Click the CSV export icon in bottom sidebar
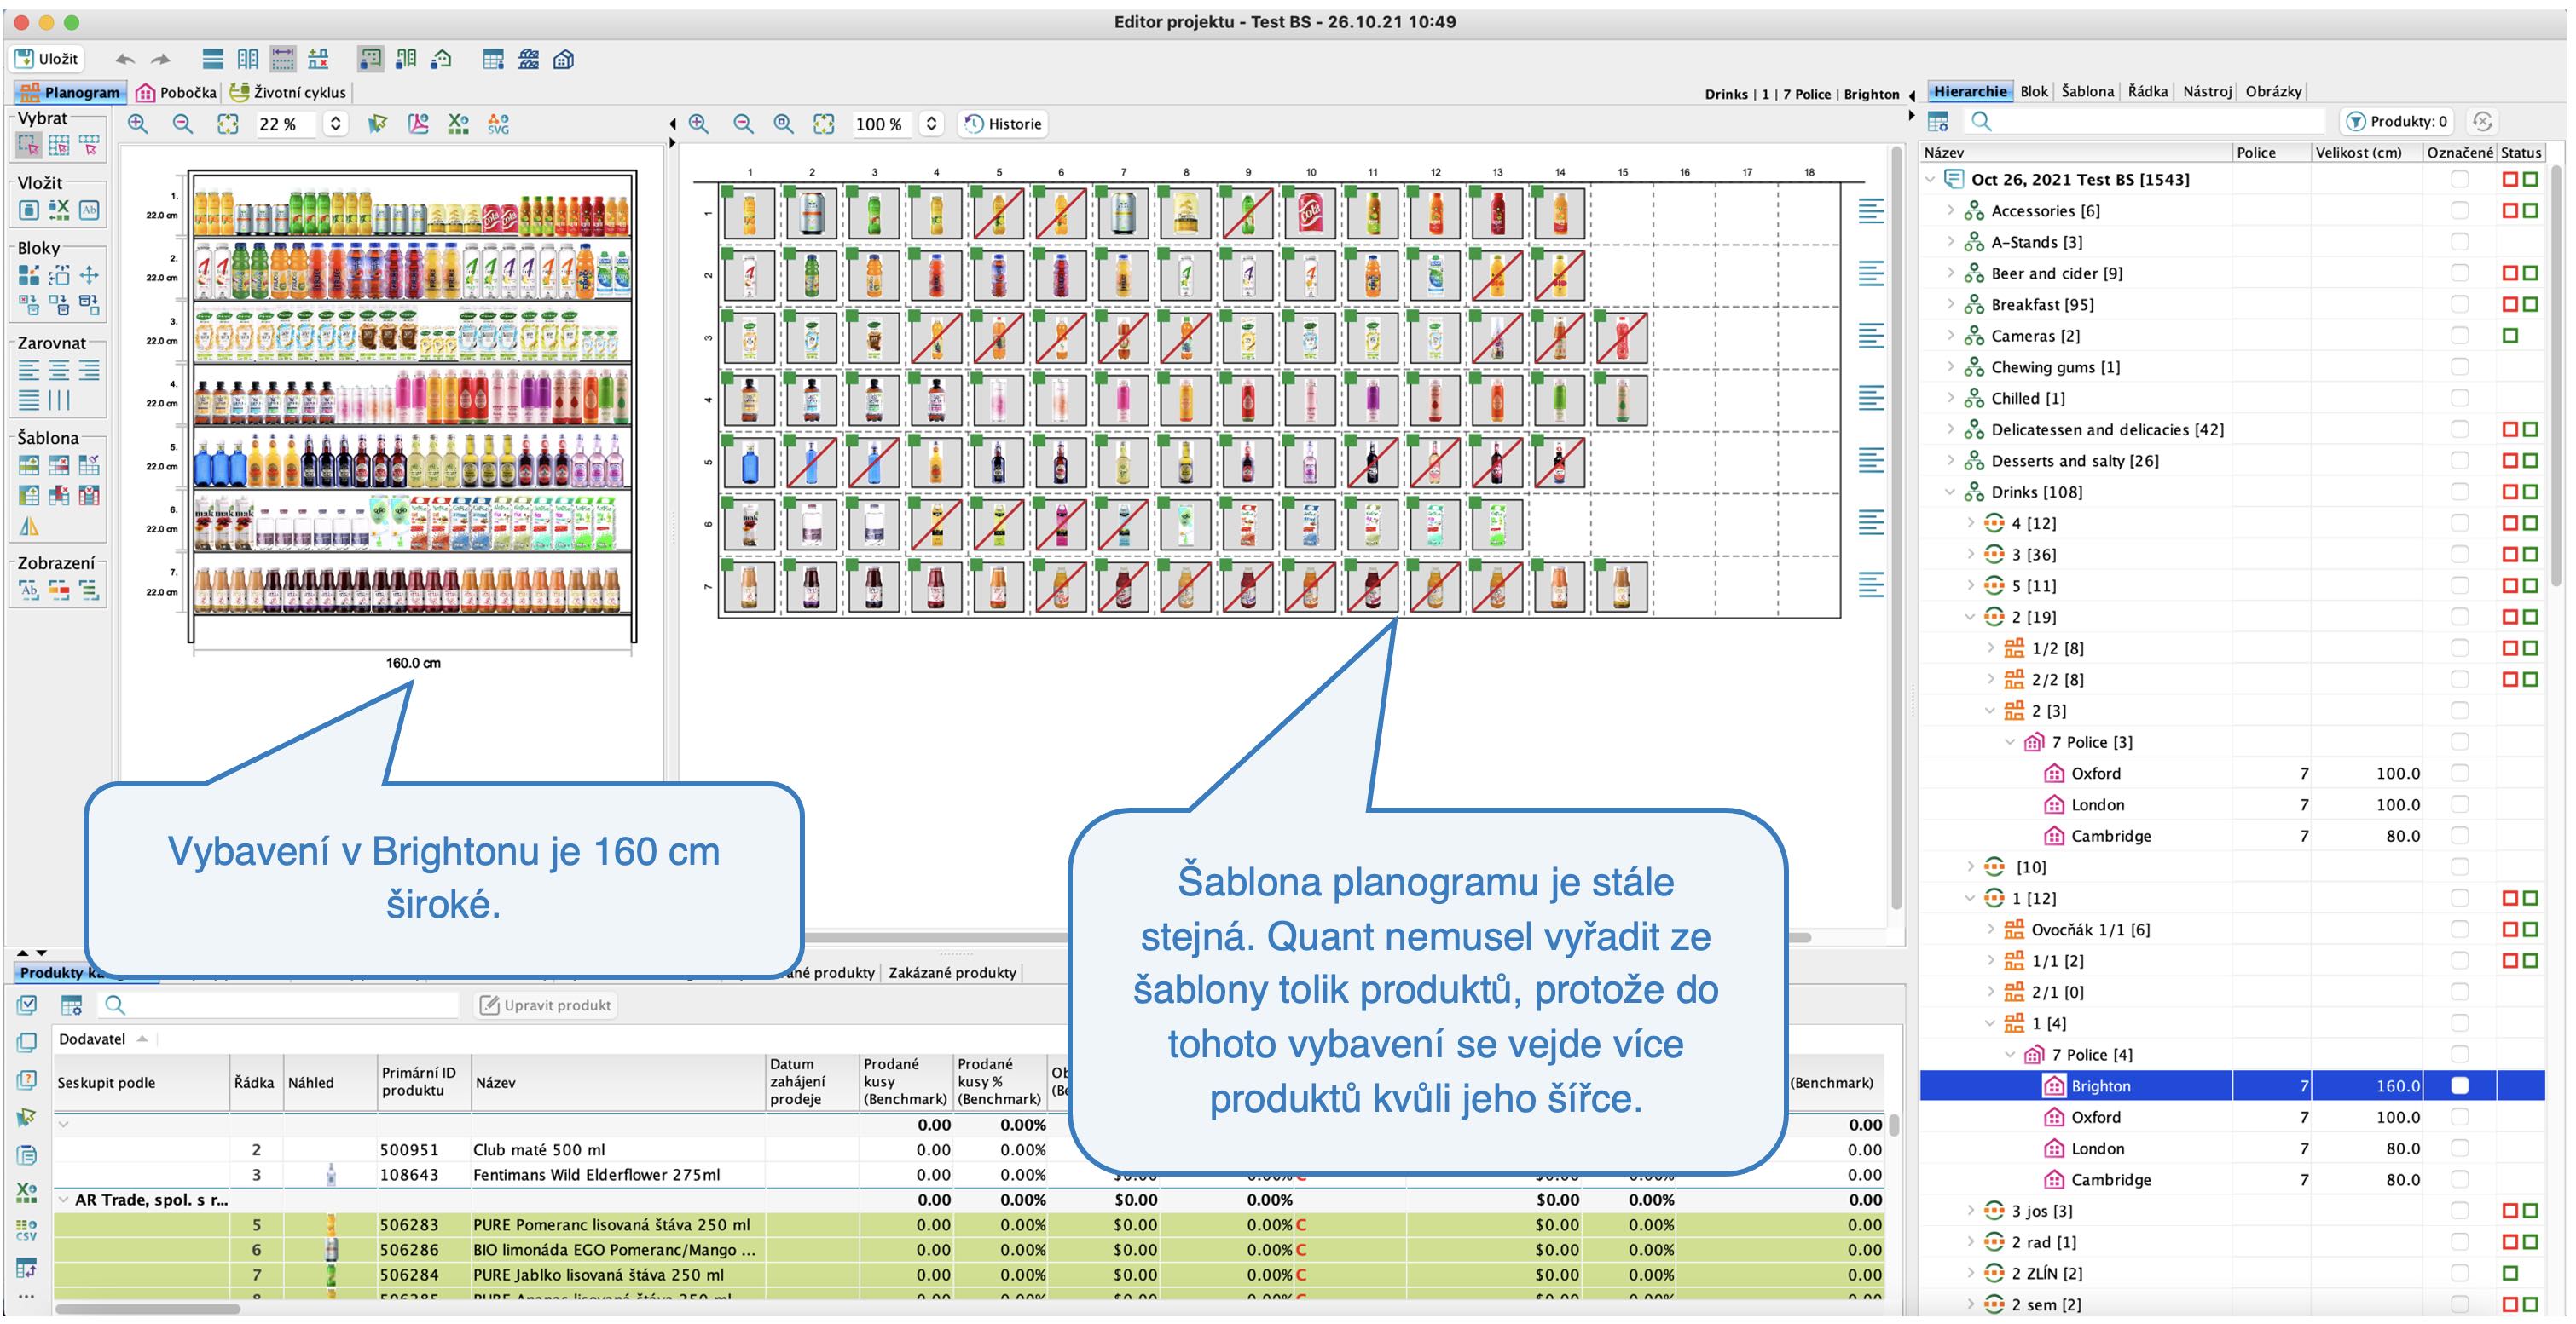The image size is (2576, 1324). coord(27,1229)
